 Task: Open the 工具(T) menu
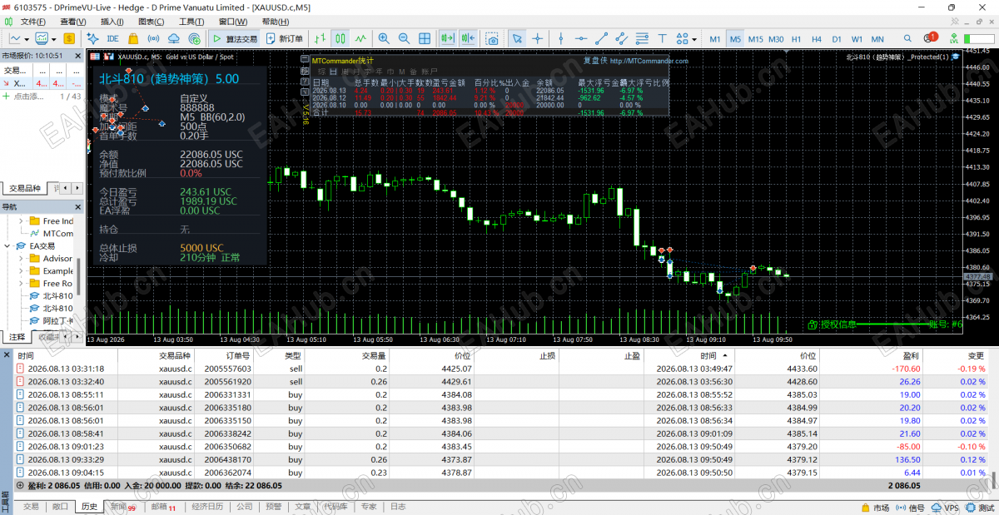(x=191, y=22)
